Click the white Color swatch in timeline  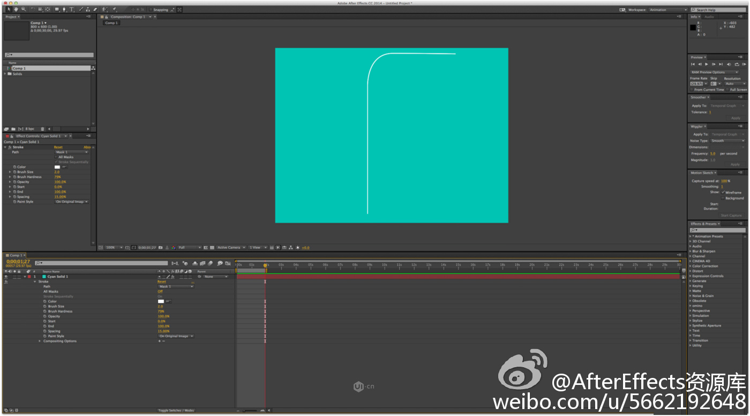161,301
